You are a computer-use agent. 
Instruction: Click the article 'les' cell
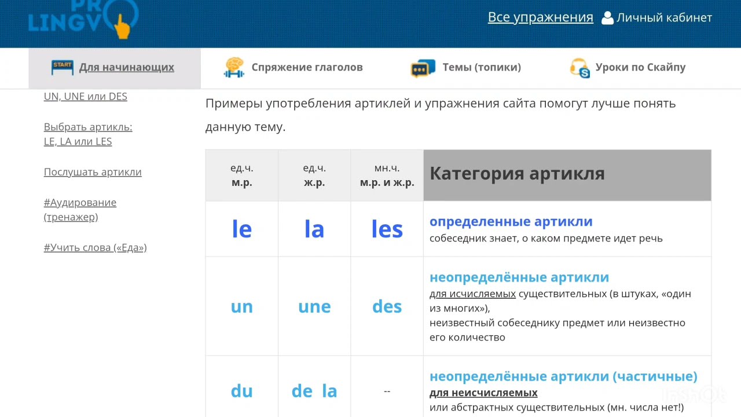click(387, 229)
